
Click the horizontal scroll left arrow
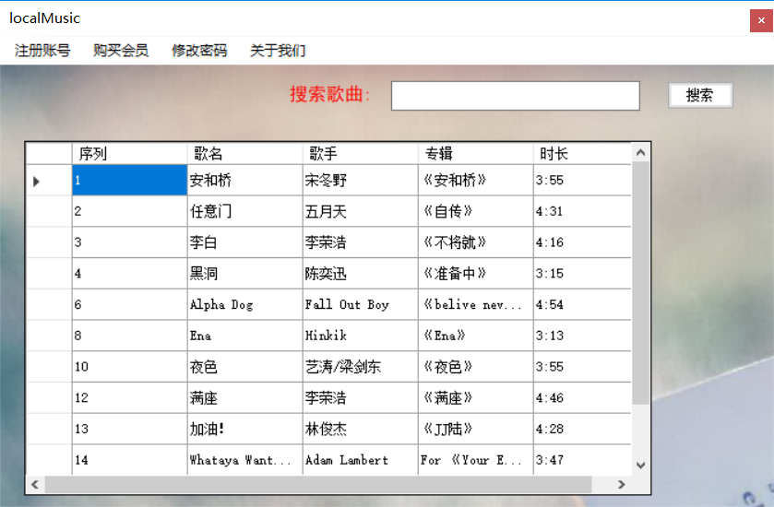pos(35,484)
